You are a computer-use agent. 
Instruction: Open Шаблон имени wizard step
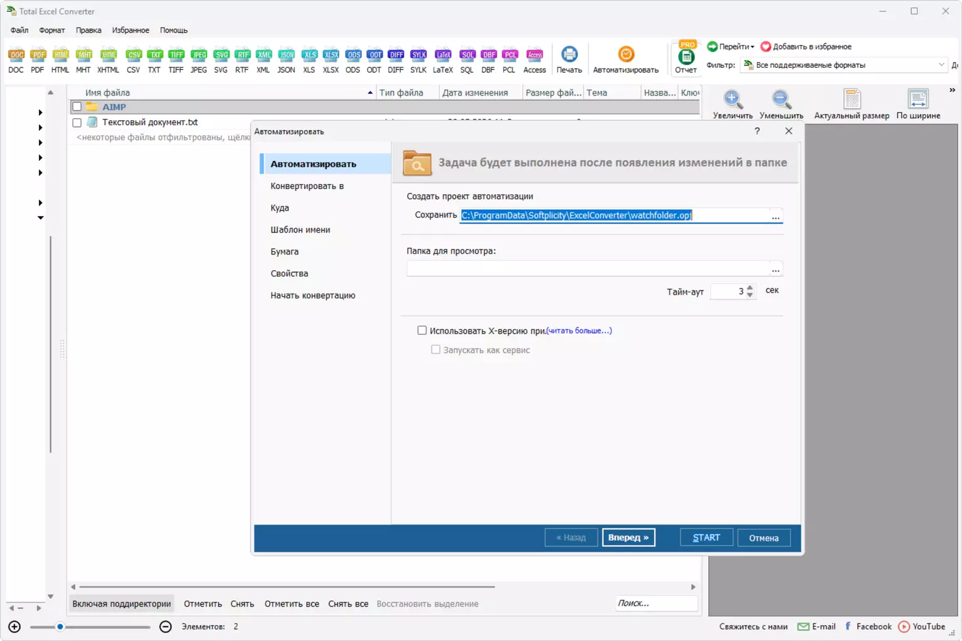pyautogui.click(x=300, y=230)
